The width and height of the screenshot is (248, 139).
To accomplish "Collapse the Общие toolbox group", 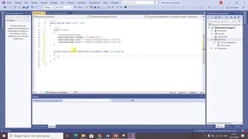I will pos(7,20).
